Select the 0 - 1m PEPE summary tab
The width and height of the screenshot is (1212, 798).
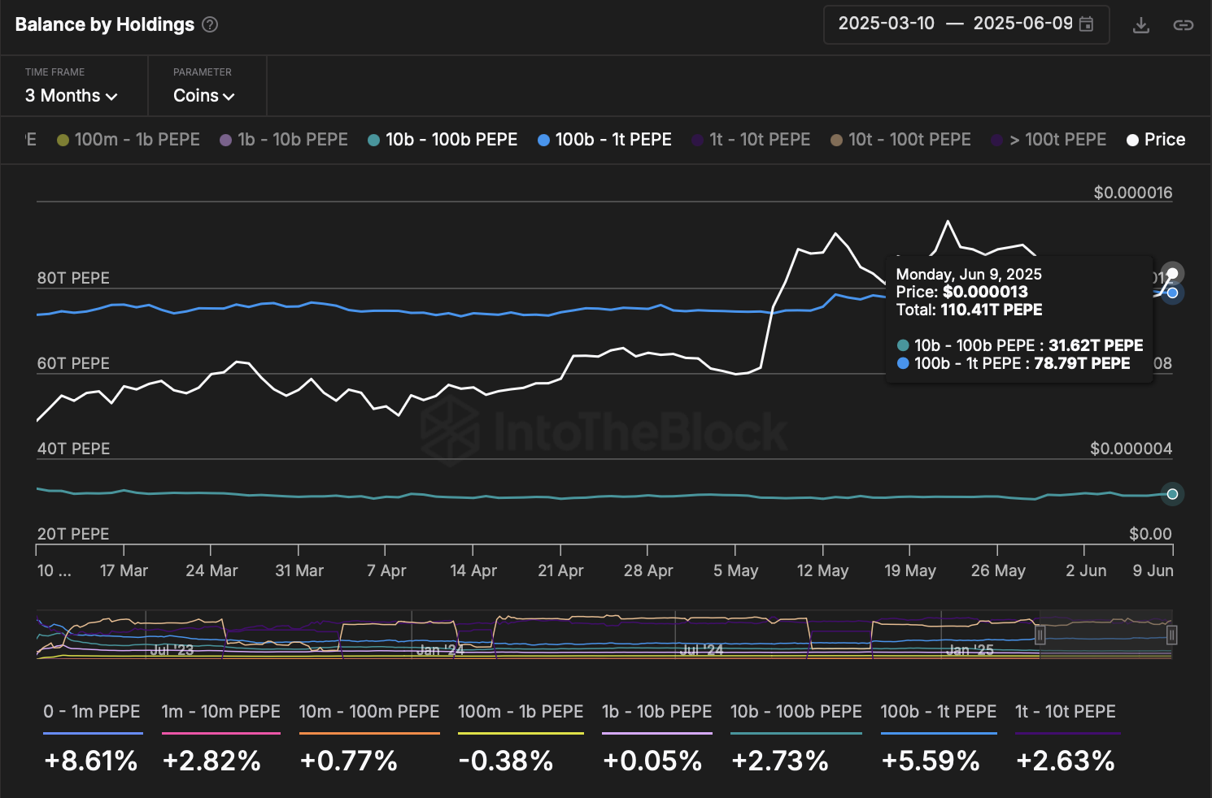coord(92,712)
